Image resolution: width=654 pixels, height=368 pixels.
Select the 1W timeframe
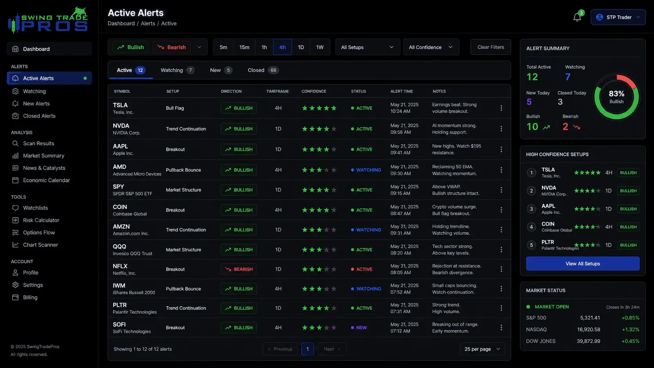tap(320, 47)
